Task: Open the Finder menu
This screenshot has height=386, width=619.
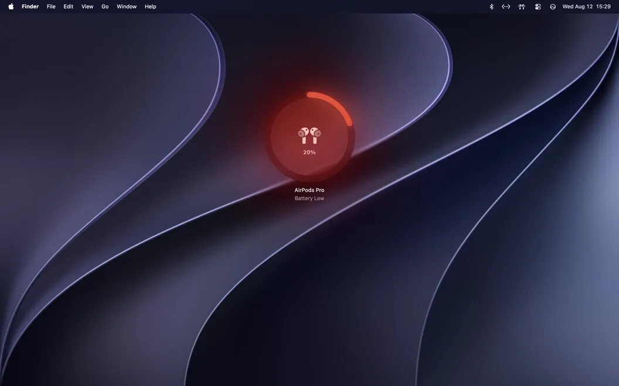Action: tap(30, 6)
